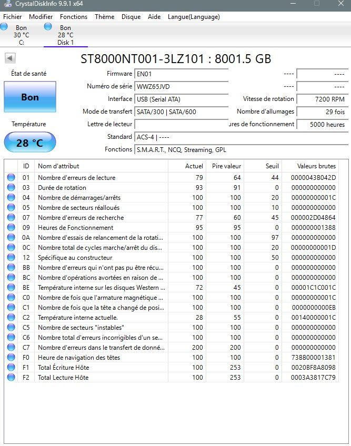Click the 29 fois power-on count field
This screenshot has width=351, height=446.
point(322,112)
